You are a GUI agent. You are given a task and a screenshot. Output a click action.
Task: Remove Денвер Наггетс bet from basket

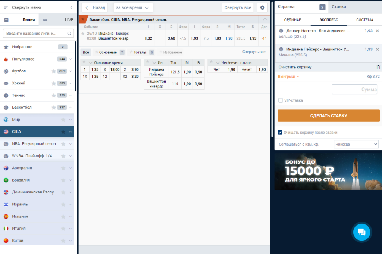click(x=378, y=31)
